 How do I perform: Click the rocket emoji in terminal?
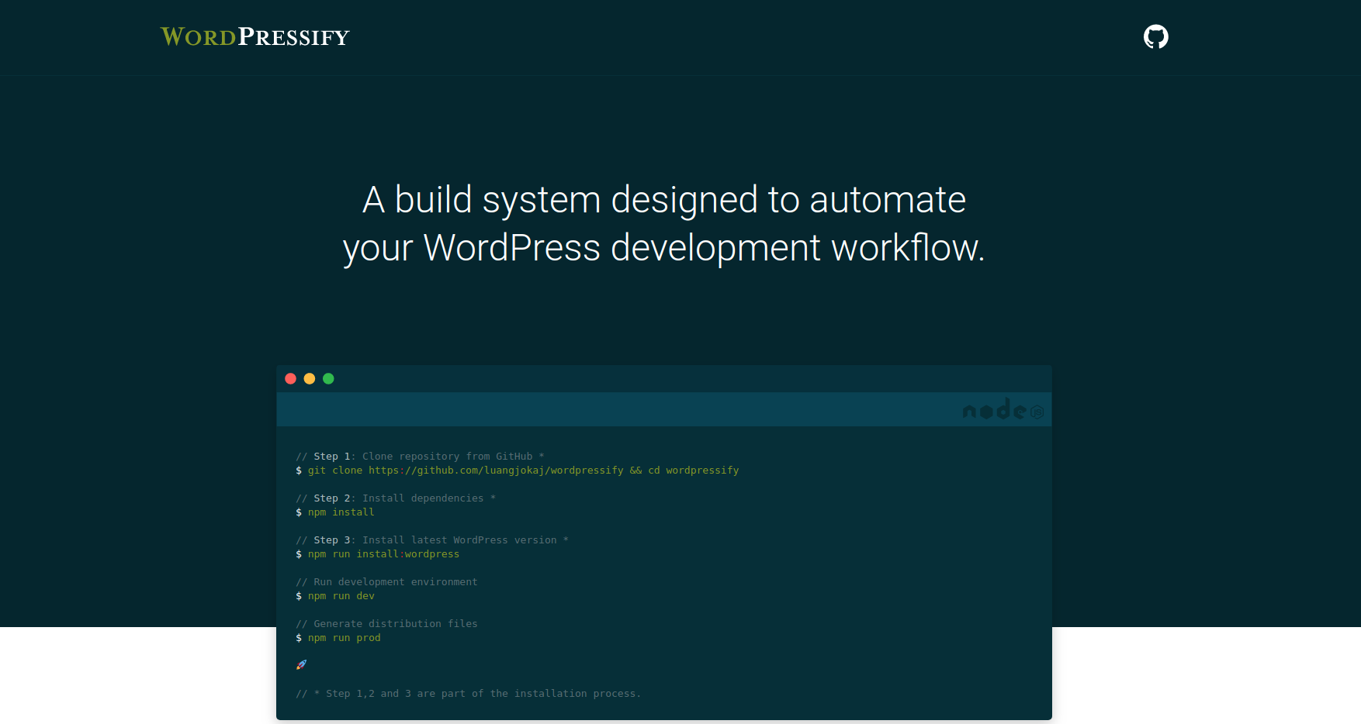tap(302, 664)
